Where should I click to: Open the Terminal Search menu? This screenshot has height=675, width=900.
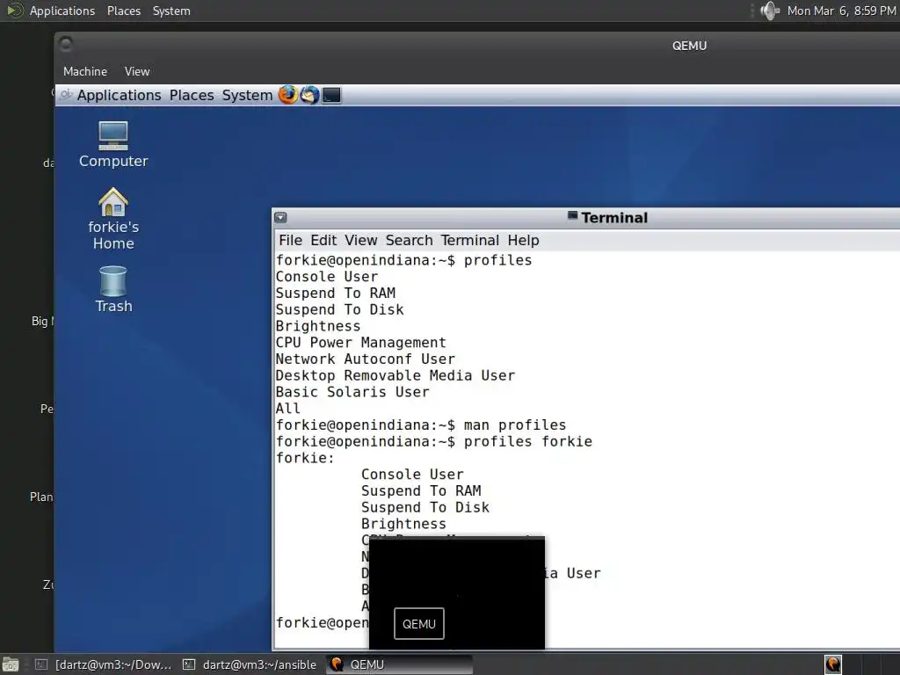click(x=410, y=241)
